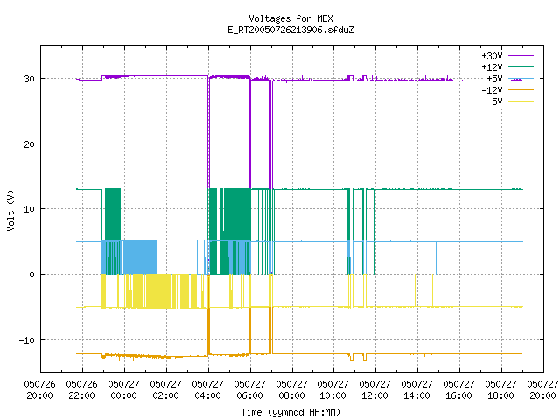Click the x-axis label 050727 10:00
560x420 pixels.
click(332, 389)
